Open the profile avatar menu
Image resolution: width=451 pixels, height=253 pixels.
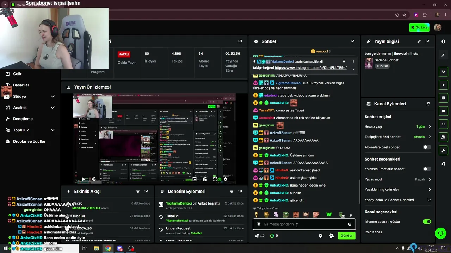tap(438, 27)
